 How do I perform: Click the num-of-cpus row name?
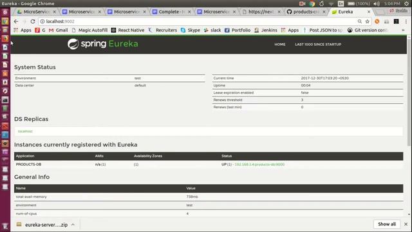tap(26, 213)
